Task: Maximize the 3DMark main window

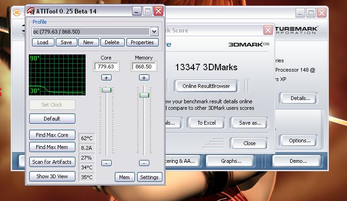Action: pyautogui.click(x=311, y=13)
